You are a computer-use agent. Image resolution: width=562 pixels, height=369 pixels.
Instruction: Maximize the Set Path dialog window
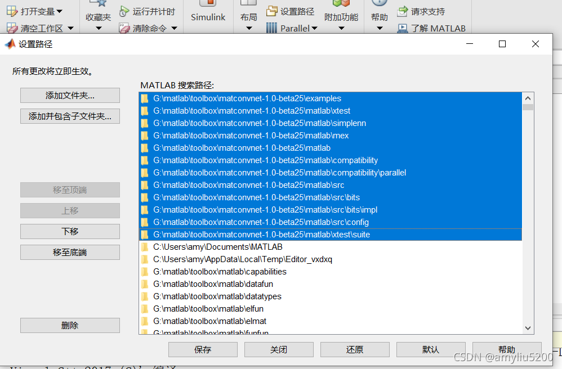(x=502, y=44)
